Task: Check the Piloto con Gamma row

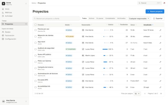Action: pyautogui.click(x=36, y=62)
